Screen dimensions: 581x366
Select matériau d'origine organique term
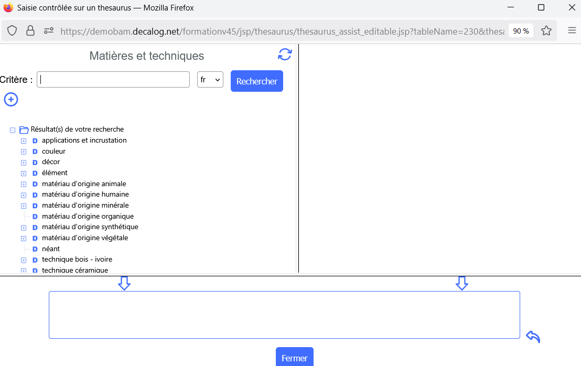click(x=88, y=216)
